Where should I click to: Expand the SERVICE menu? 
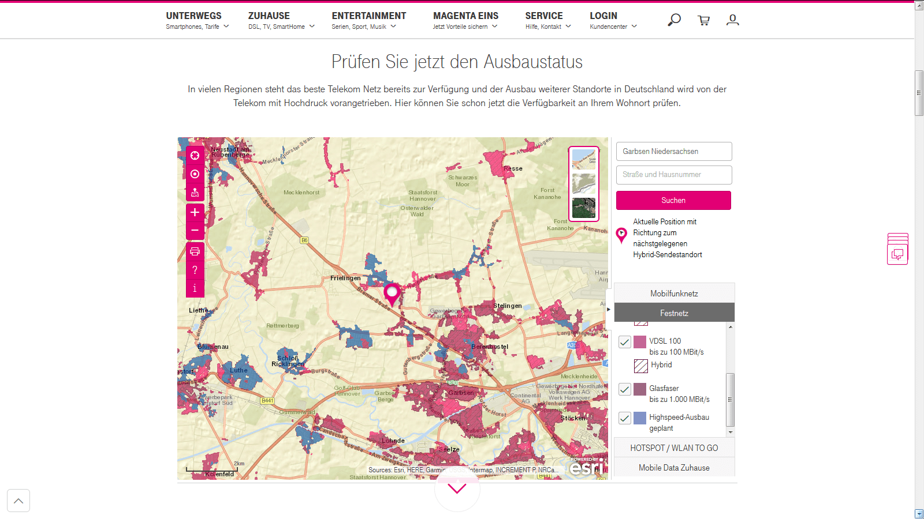click(x=548, y=20)
